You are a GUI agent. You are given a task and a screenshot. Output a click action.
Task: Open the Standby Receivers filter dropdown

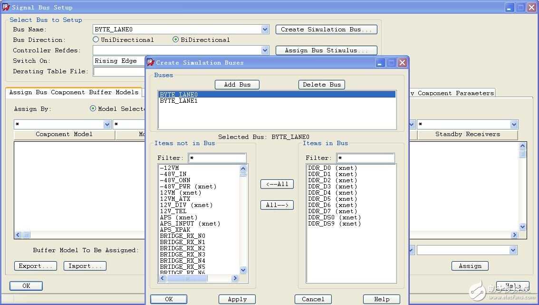(x=514, y=124)
